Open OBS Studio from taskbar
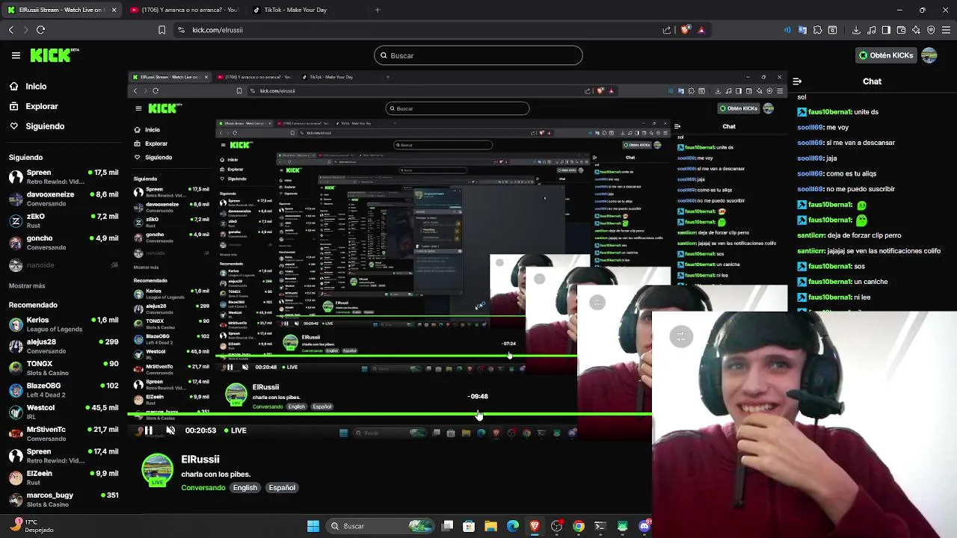Image resolution: width=957 pixels, height=538 pixels. click(556, 526)
